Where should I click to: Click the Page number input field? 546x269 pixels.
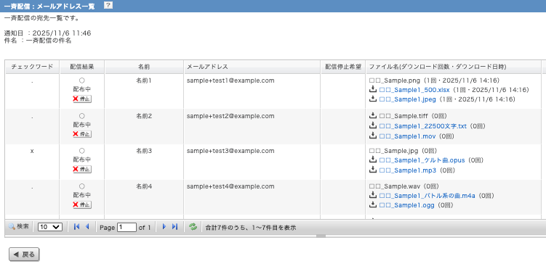tap(127, 228)
